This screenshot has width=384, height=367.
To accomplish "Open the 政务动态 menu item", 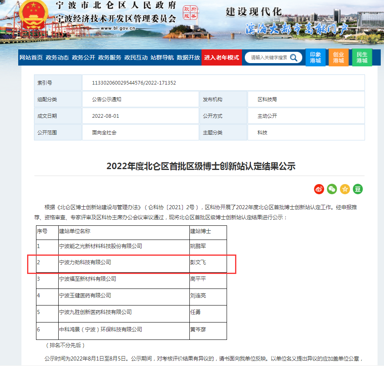I will (x=57, y=57).
